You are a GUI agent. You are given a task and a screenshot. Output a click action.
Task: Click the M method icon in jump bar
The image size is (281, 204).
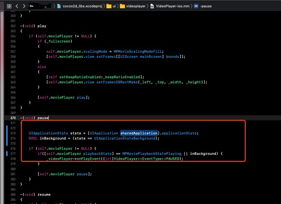[x=196, y=6]
